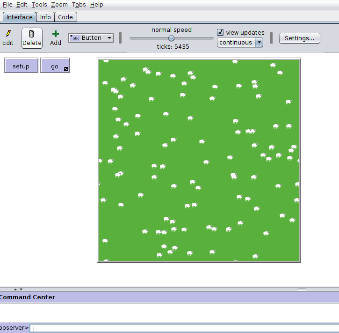Click the green Add plus icon

tap(56, 34)
